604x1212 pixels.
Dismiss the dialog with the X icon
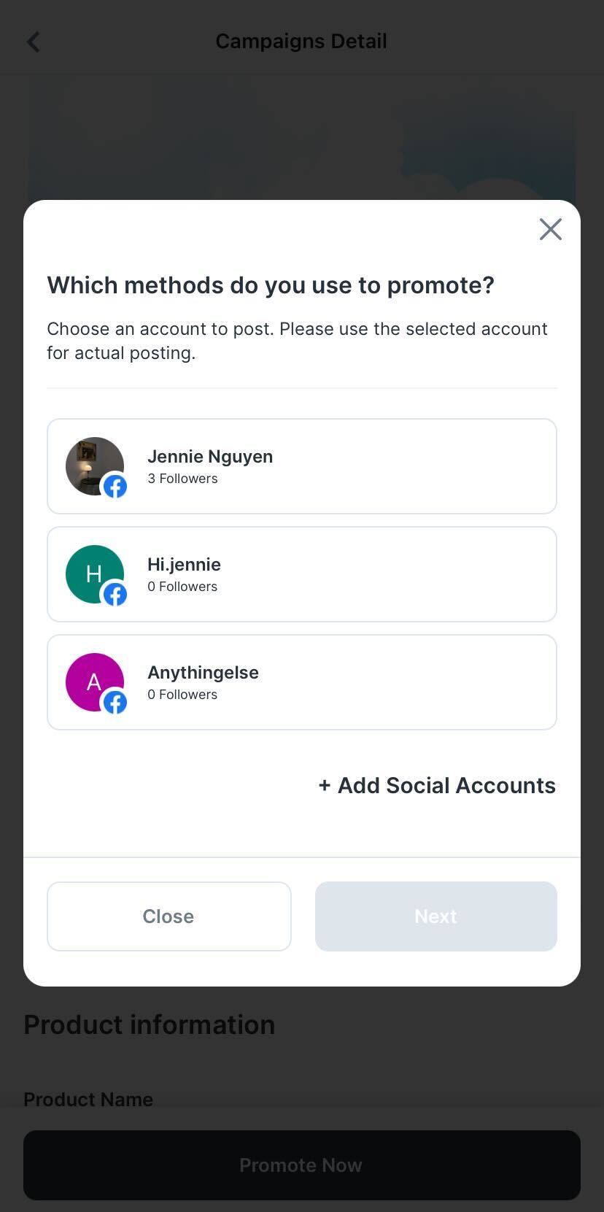(550, 229)
